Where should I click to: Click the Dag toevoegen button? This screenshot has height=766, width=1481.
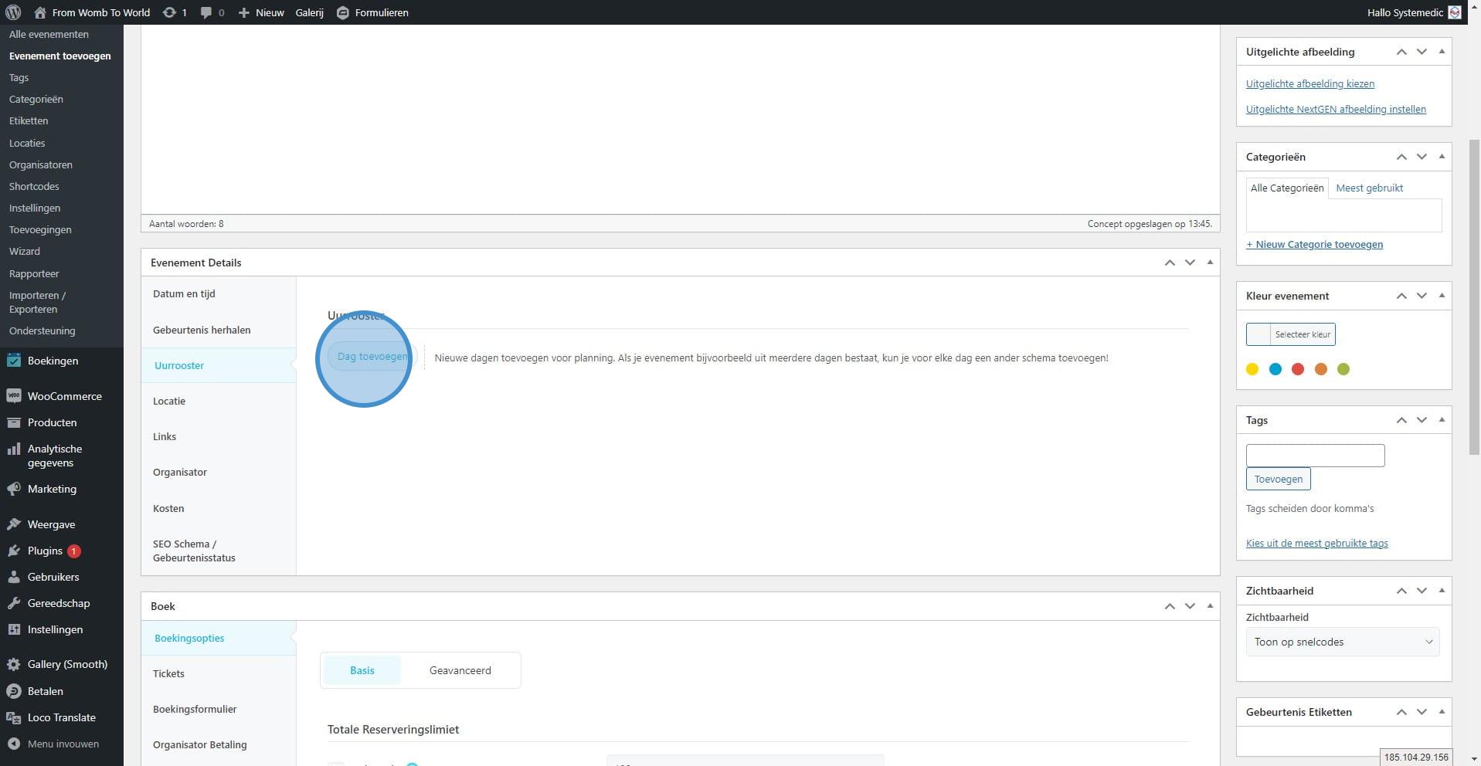click(x=372, y=357)
